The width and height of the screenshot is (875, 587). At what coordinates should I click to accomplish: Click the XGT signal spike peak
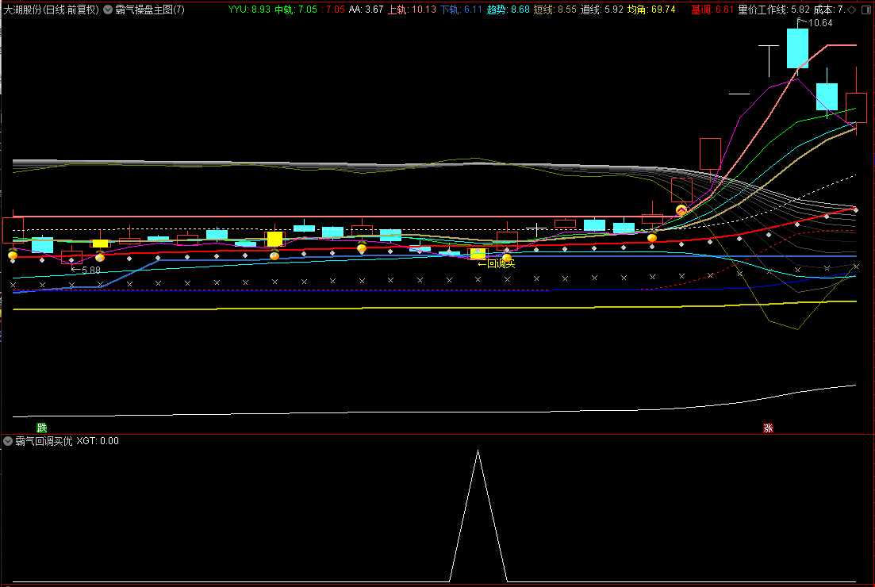click(x=478, y=451)
